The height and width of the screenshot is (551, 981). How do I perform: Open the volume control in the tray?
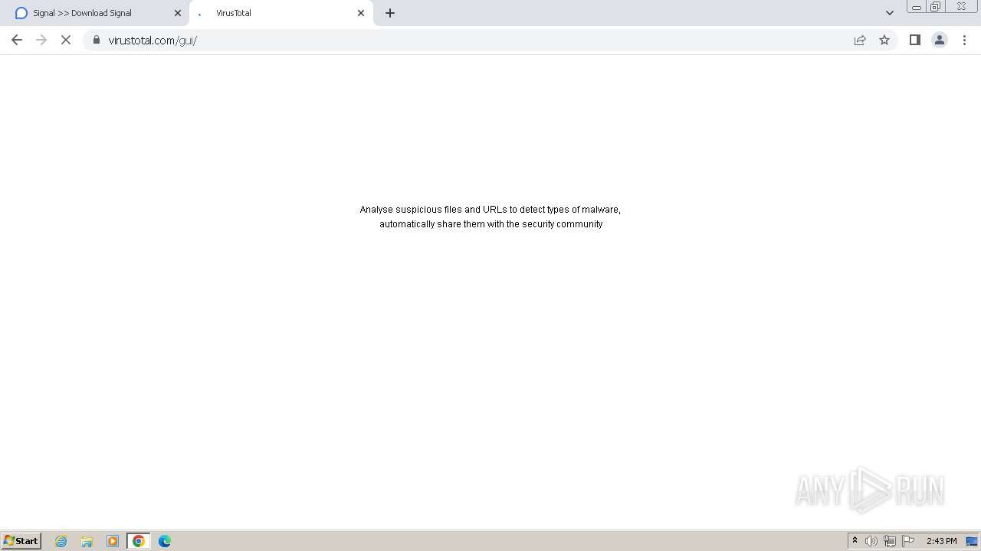871,541
